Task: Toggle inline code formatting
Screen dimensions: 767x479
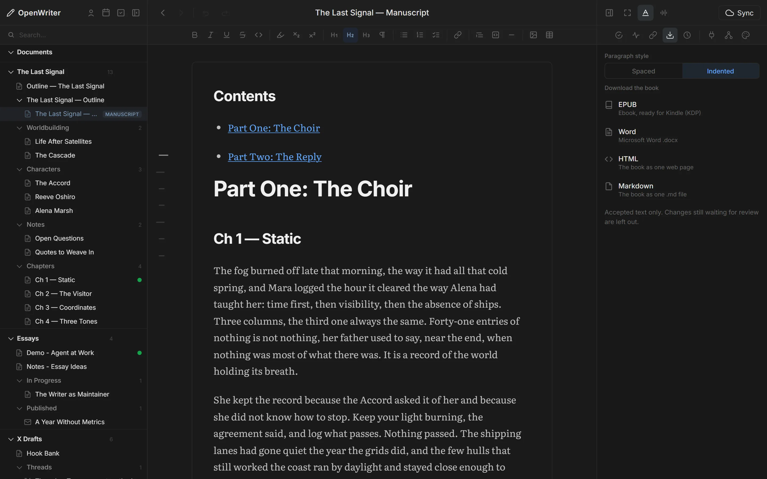Action: tap(259, 35)
